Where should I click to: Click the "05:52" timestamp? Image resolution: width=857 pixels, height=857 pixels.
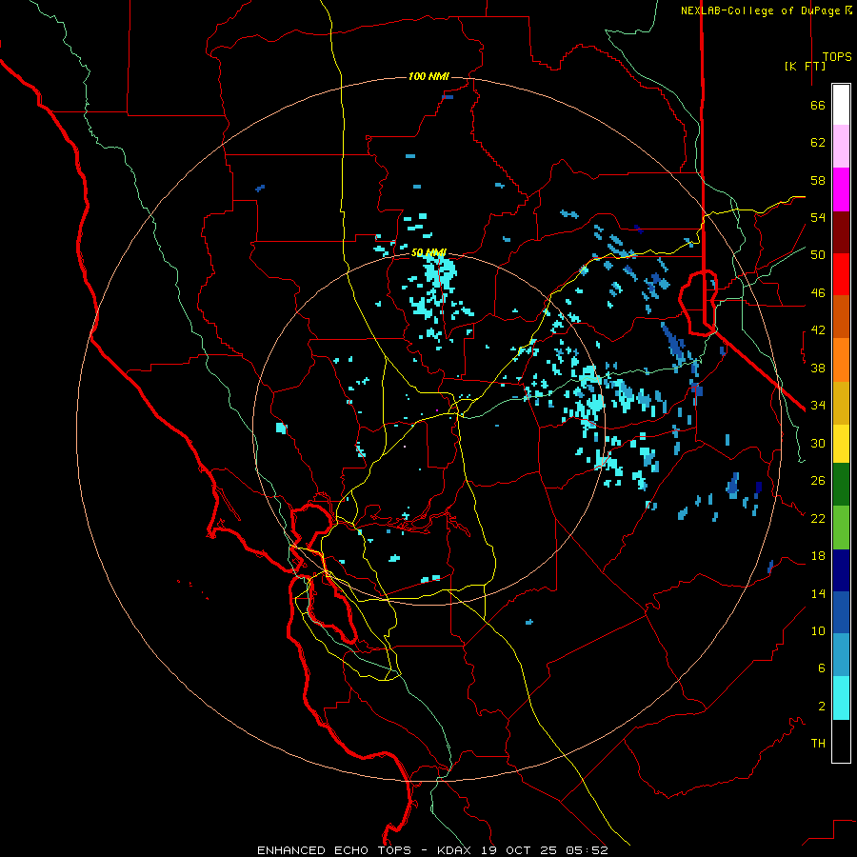(587, 850)
